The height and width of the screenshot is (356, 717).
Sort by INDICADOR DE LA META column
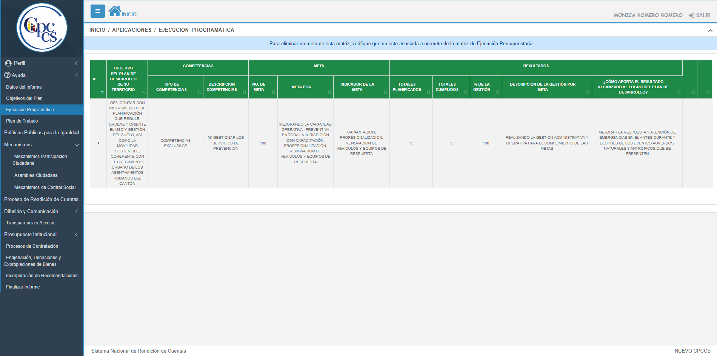(385, 92)
